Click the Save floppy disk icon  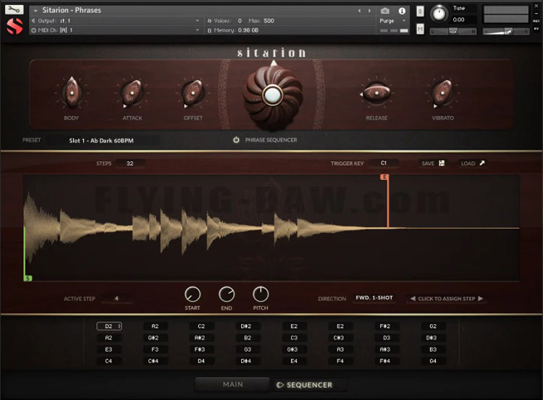pos(442,163)
